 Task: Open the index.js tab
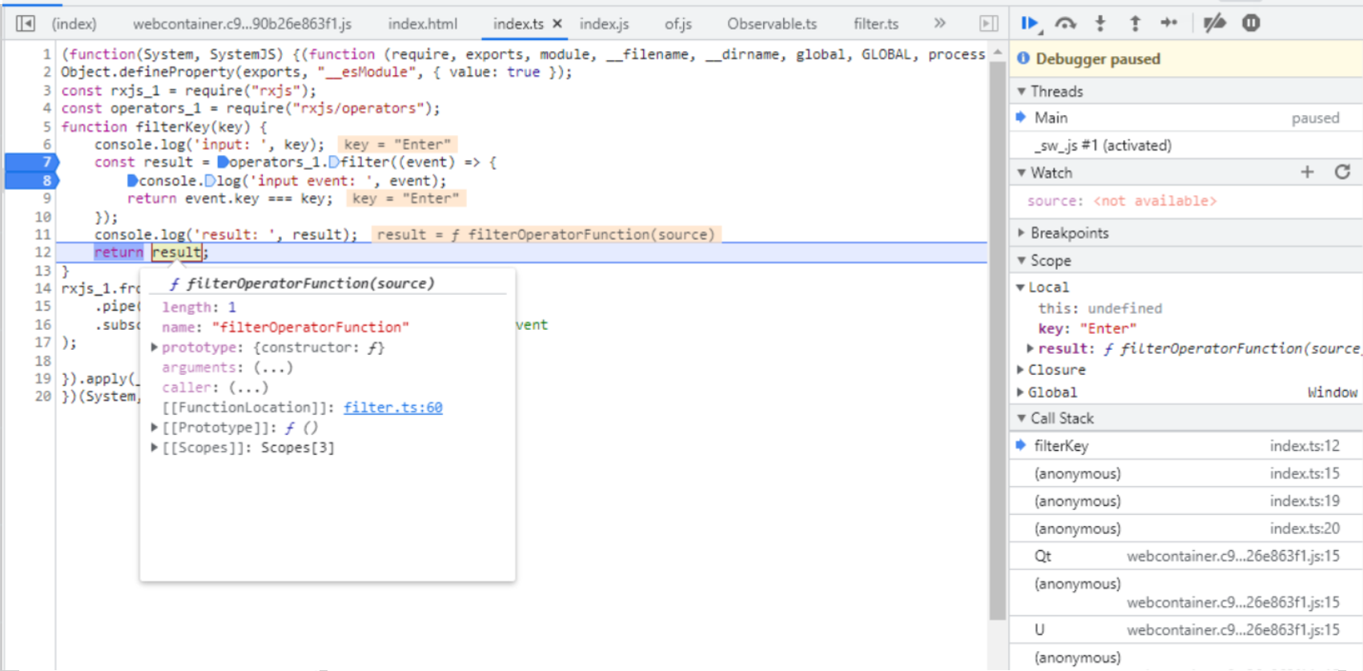click(604, 24)
